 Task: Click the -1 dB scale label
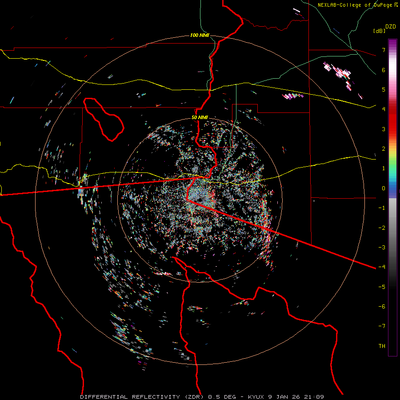(x=382, y=208)
